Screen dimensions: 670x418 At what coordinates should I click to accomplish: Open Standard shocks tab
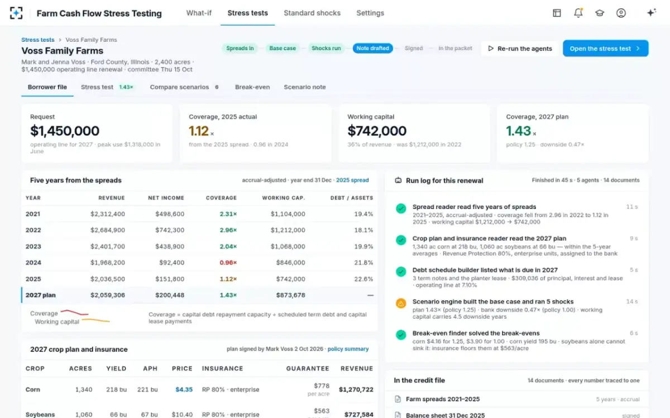click(312, 13)
